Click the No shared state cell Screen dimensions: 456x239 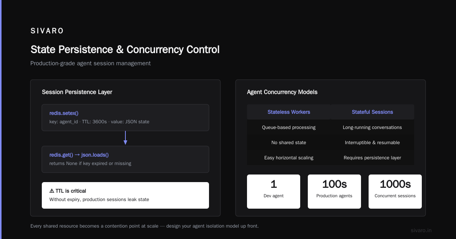point(289,142)
